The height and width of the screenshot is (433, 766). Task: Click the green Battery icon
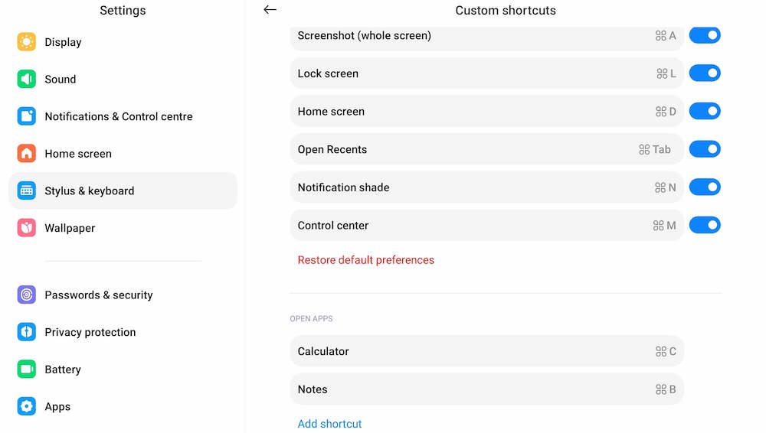[27, 369]
